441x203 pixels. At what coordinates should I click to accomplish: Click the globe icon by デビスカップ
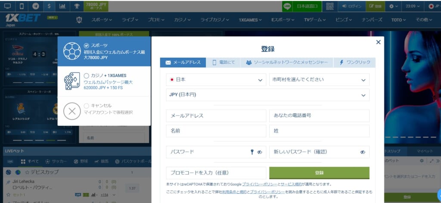(18, 172)
